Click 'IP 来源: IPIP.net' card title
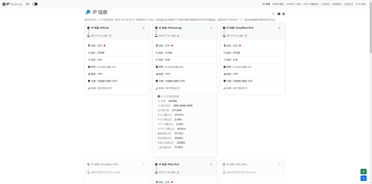The width and height of the screenshot is (372, 184). click(x=100, y=28)
